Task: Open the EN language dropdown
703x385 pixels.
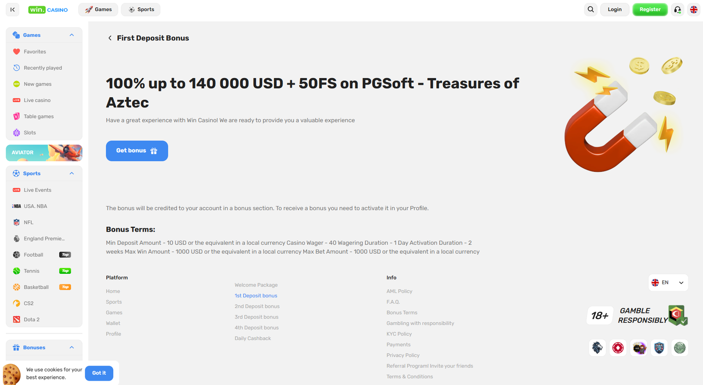Action: [x=668, y=283]
